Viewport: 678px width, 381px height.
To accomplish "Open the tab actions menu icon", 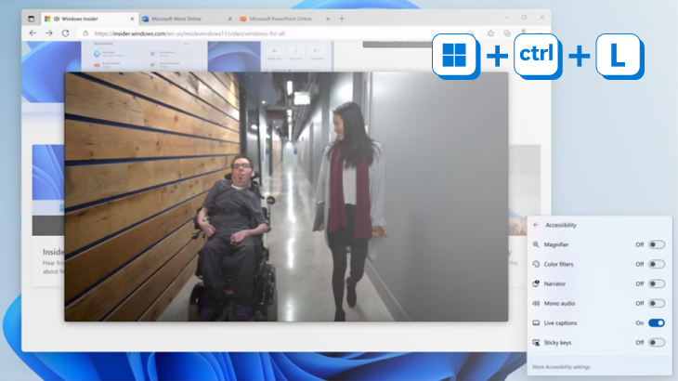I will (x=31, y=19).
